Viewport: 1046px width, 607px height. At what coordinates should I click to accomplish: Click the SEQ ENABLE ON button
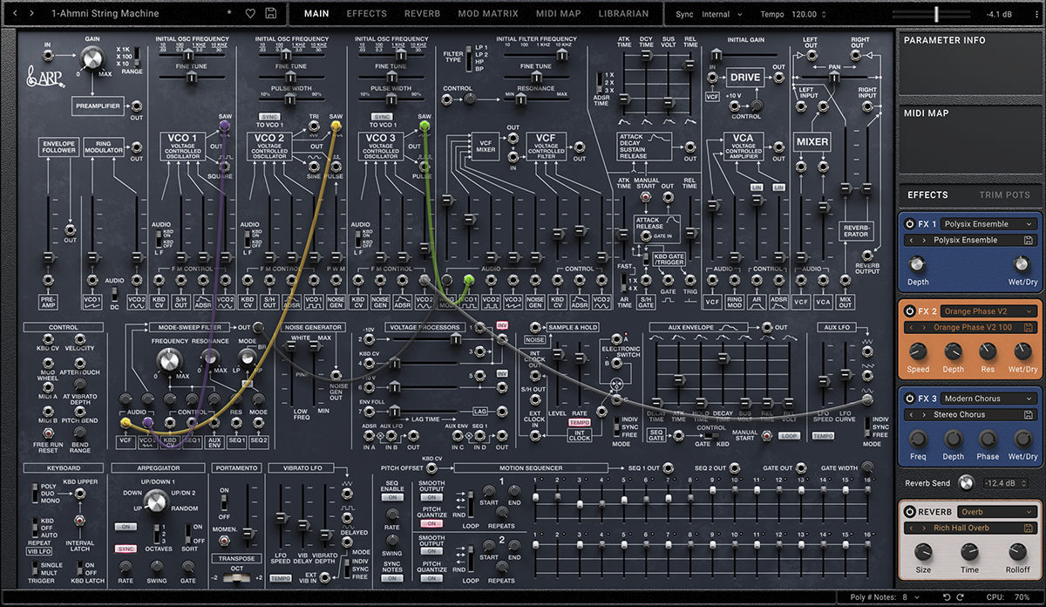click(x=393, y=497)
